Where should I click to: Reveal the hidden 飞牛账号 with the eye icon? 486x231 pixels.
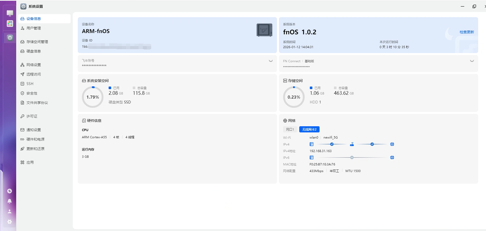coord(271,61)
